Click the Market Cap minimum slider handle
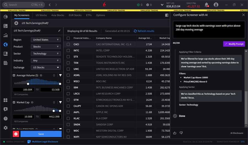Viewport: 248px width, 145px height. coord(54,111)
